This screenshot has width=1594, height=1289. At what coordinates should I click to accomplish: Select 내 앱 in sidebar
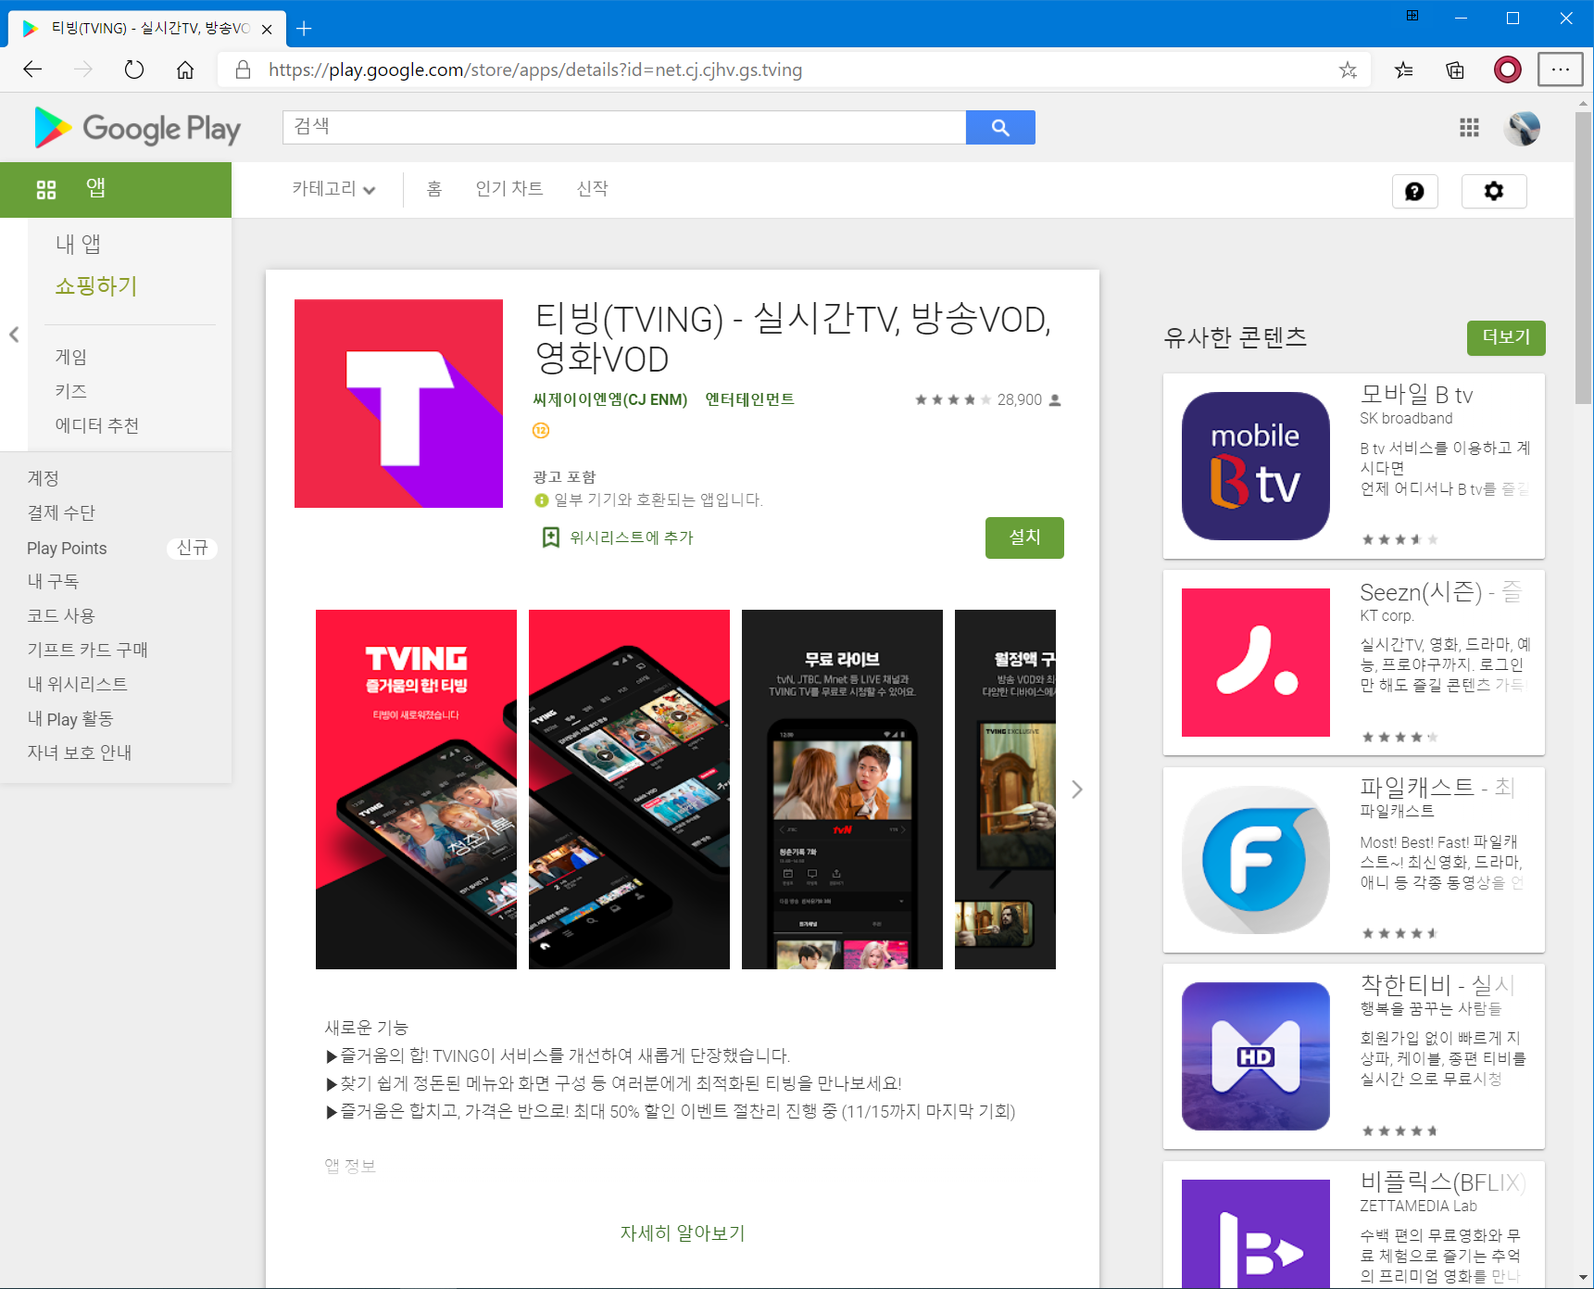[78, 244]
